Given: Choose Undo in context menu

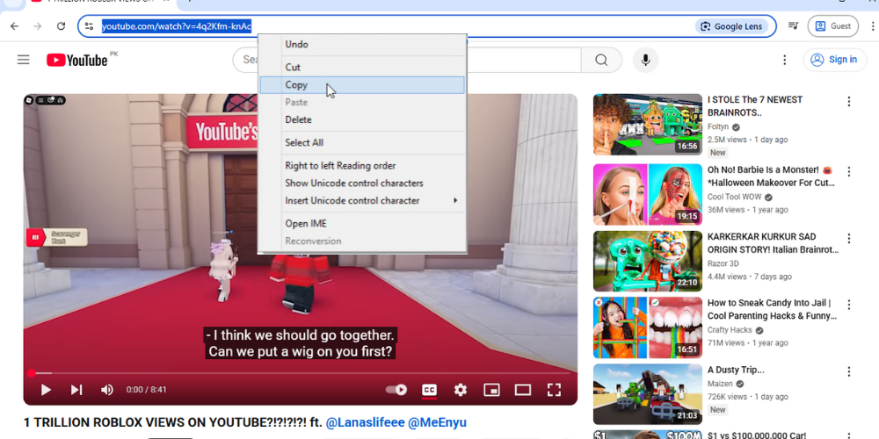Looking at the screenshot, I should [362, 44].
